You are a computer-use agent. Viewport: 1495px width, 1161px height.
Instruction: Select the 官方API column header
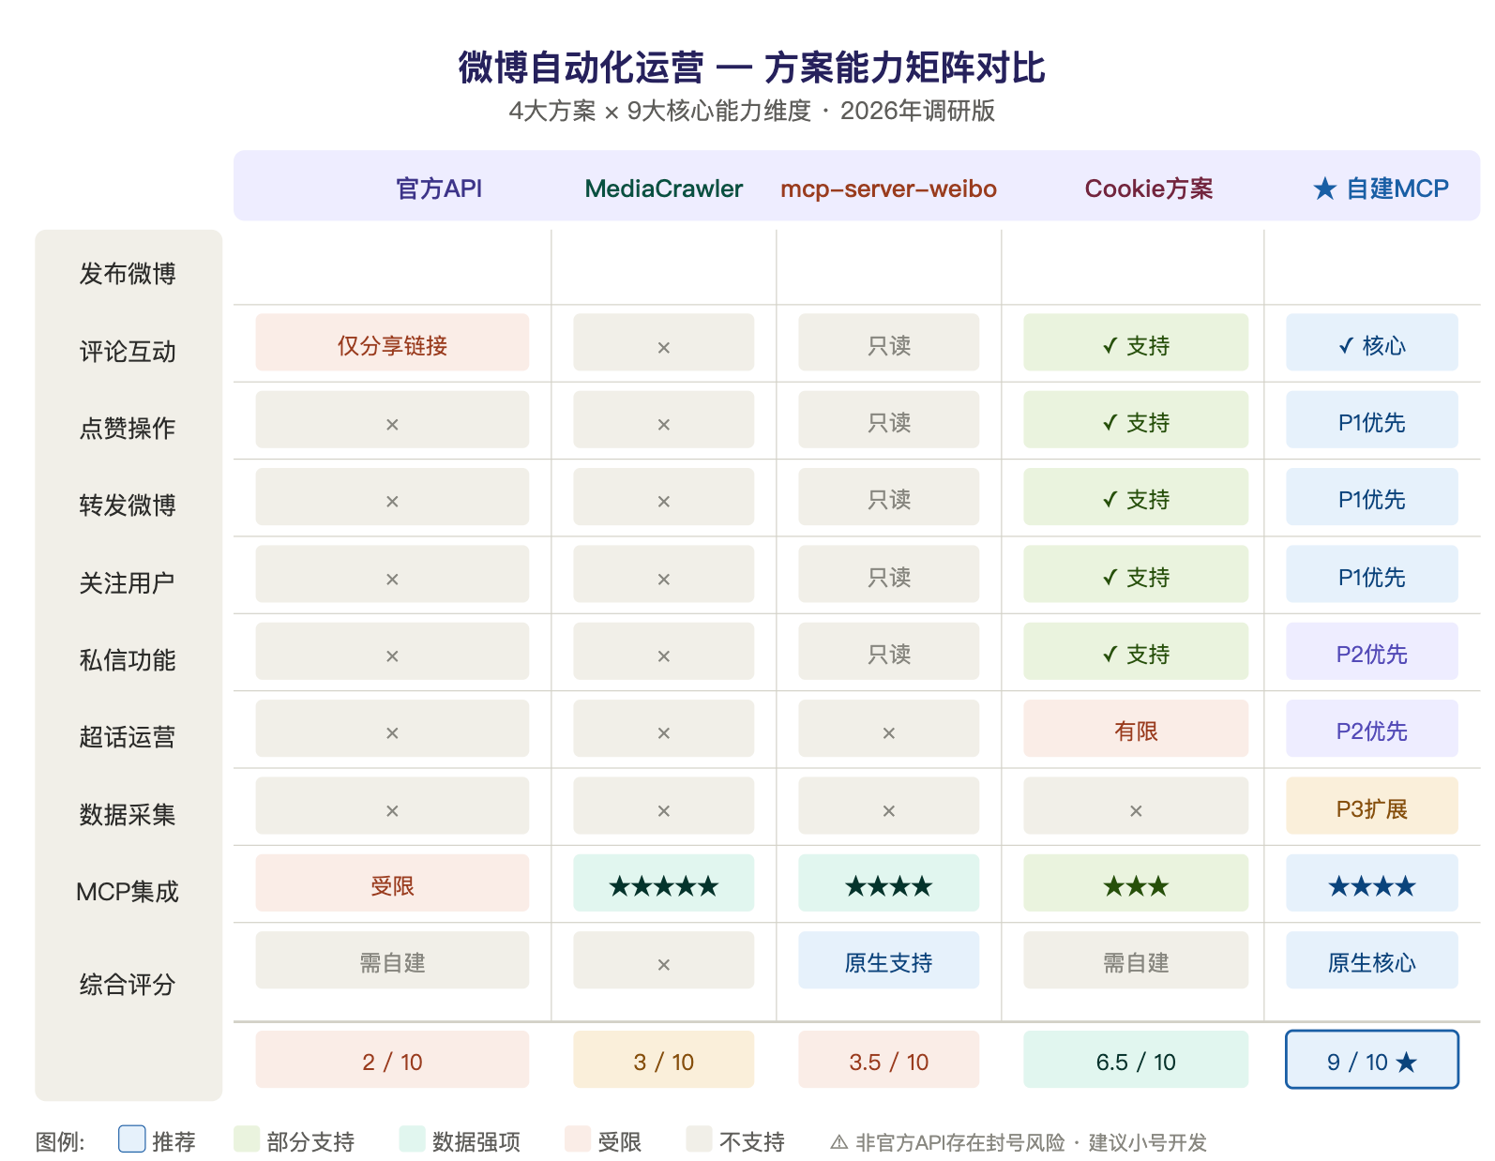pos(439,188)
